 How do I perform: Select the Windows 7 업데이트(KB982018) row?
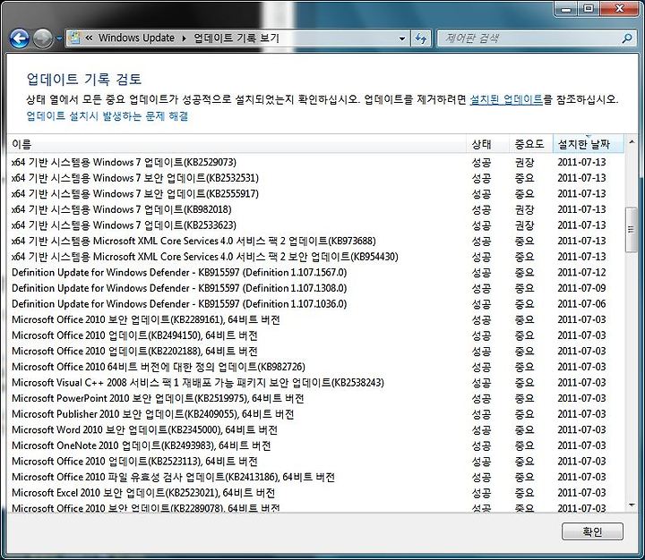click(314, 209)
